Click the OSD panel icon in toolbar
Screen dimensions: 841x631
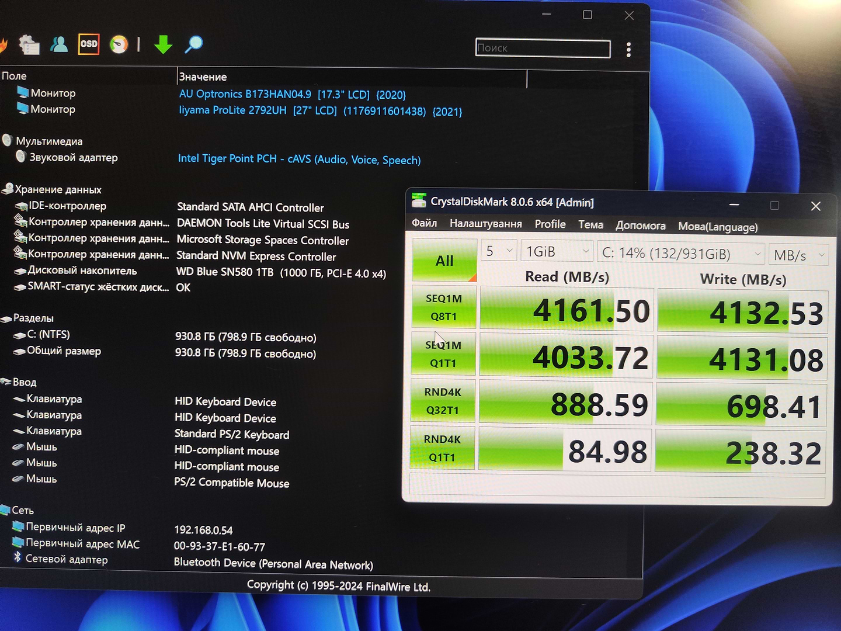pos(89,44)
